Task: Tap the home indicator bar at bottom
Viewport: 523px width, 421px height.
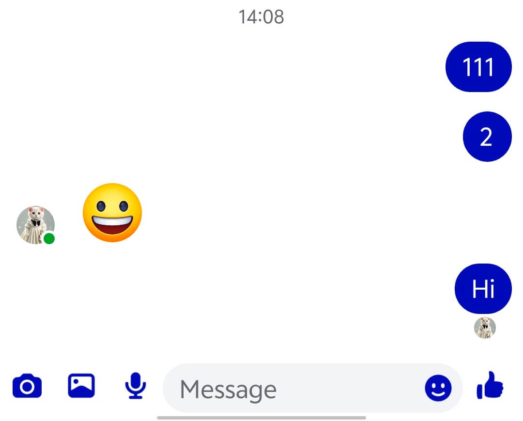Action: pyautogui.click(x=261, y=418)
